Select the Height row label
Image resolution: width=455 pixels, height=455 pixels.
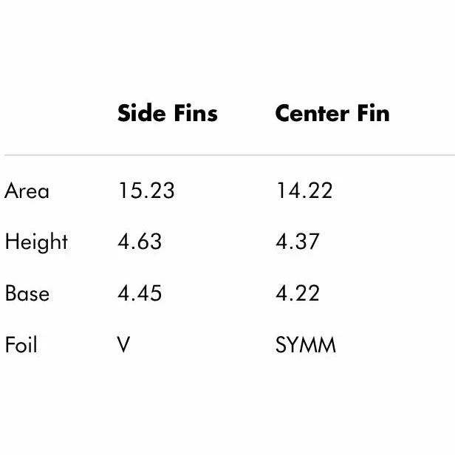tap(36, 242)
